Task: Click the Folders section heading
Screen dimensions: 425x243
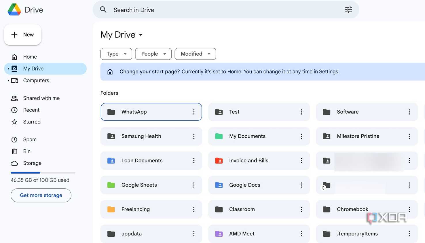Action: 109,93
